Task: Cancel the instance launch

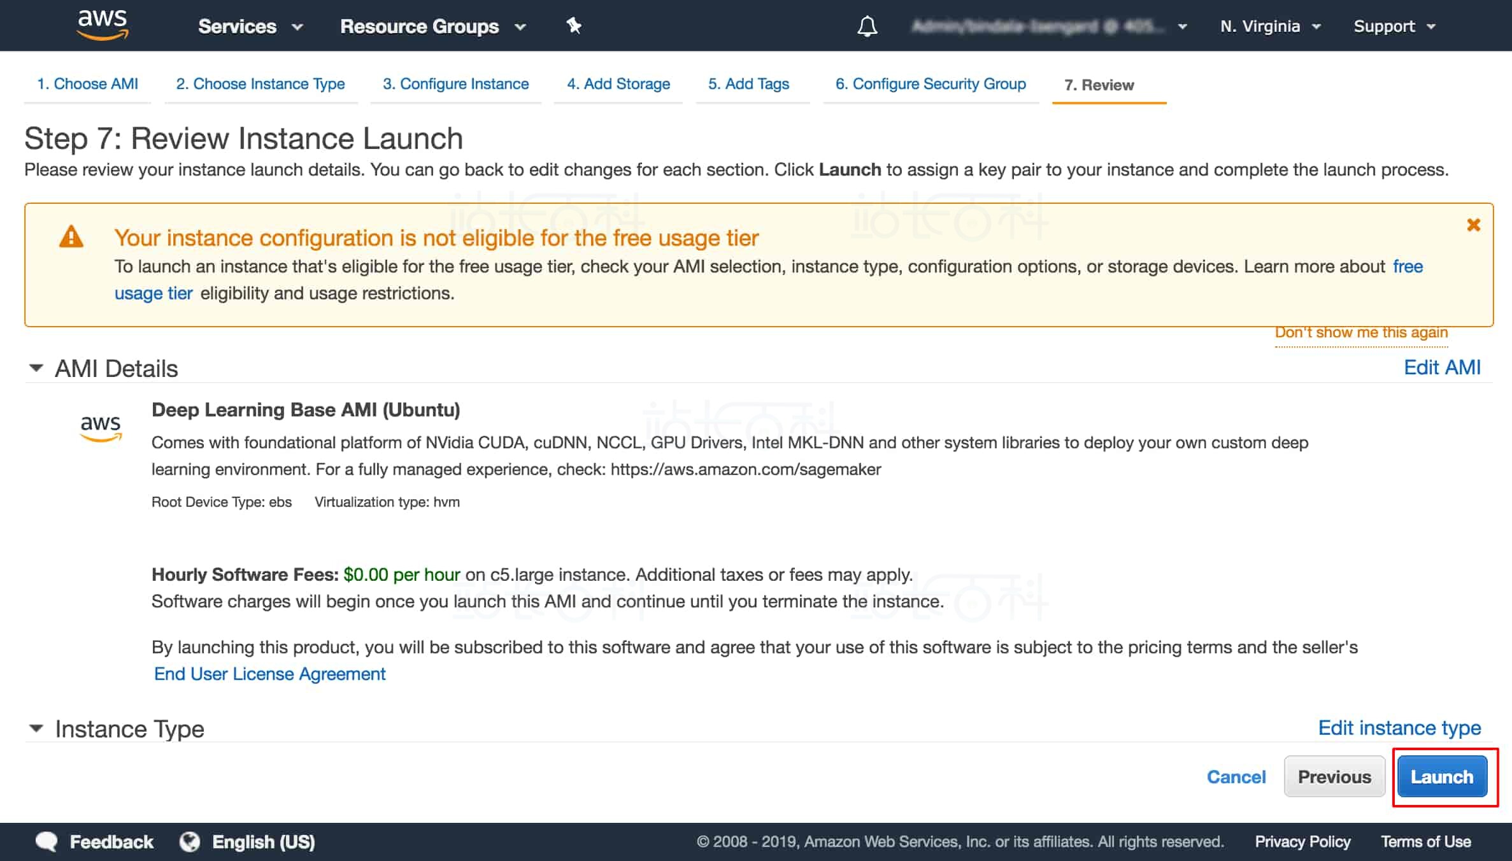Action: click(x=1236, y=777)
